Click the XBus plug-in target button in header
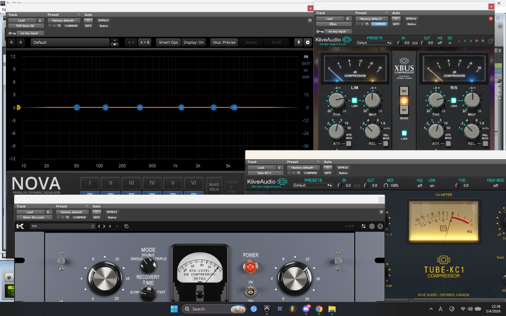Image resolution: width=506 pixels, height=316 pixels. pyautogui.click(x=491, y=19)
